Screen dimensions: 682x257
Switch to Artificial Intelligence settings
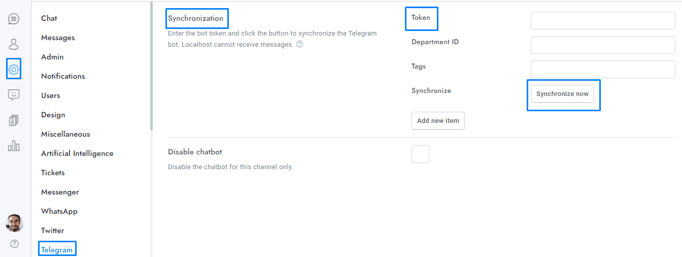(x=77, y=153)
